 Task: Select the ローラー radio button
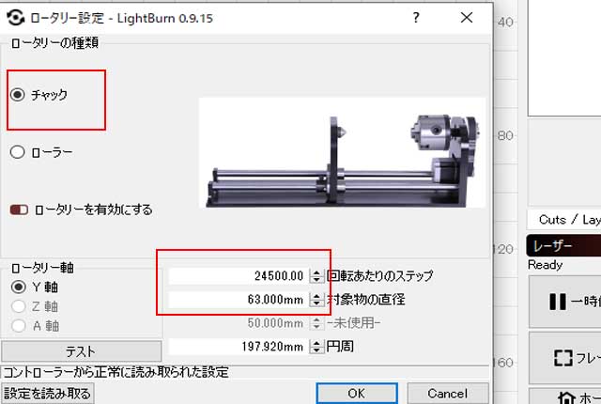(18, 152)
